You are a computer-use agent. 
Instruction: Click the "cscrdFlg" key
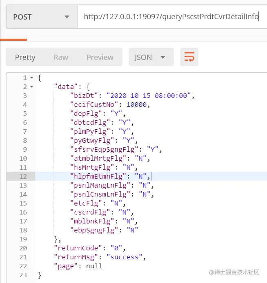tap(90, 212)
